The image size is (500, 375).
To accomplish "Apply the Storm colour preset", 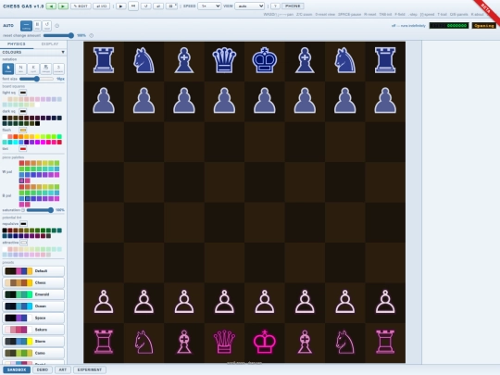I will [33, 341].
